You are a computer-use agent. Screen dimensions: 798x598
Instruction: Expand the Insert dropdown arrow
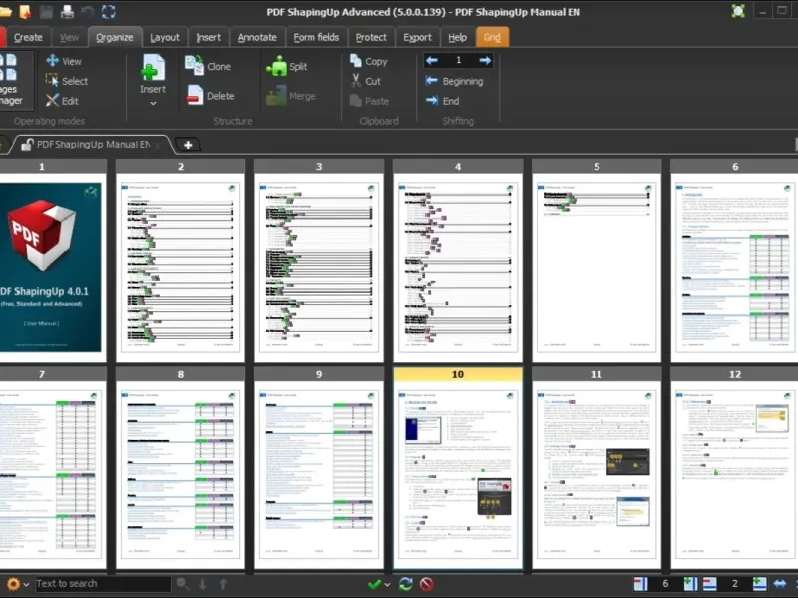pyautogui.click(x=152, y=103)
